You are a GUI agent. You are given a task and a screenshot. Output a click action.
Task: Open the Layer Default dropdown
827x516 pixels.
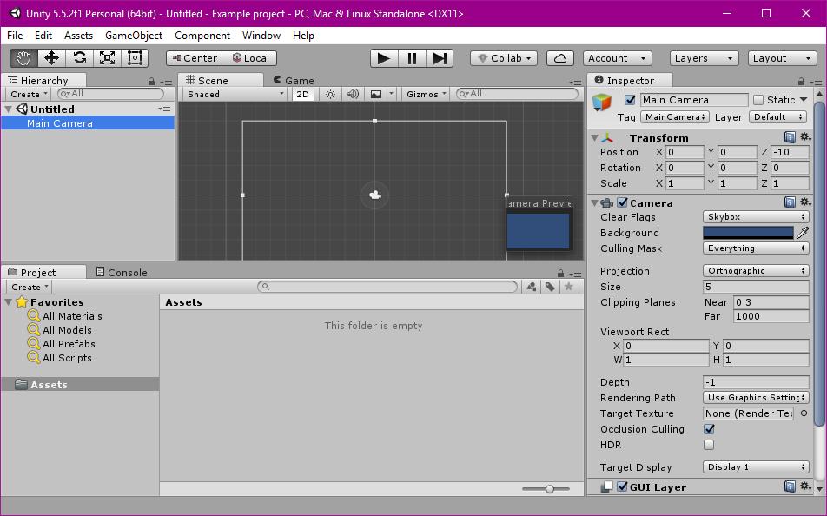[778, 117]
